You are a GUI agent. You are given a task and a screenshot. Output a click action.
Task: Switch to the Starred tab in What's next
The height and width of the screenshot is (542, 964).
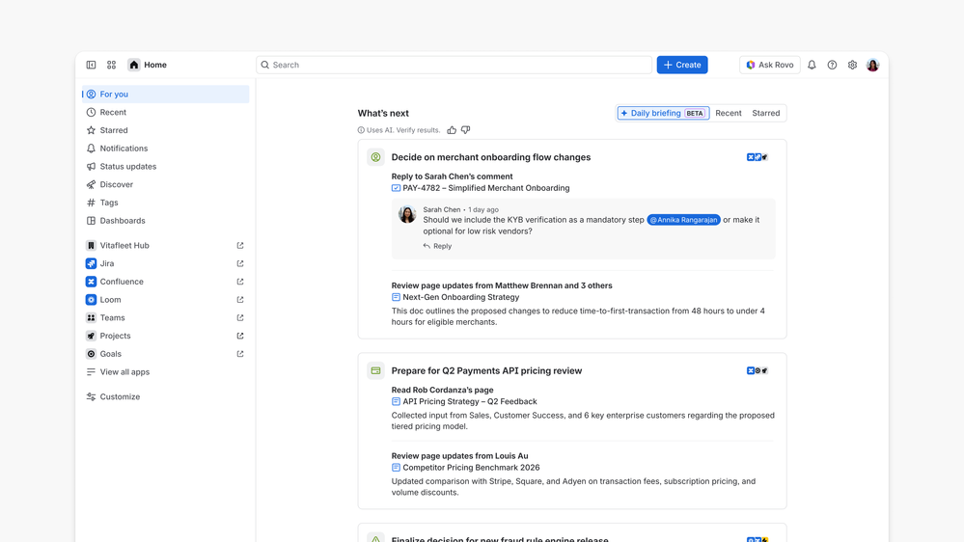pyautogui.click(x=765, y=113)
